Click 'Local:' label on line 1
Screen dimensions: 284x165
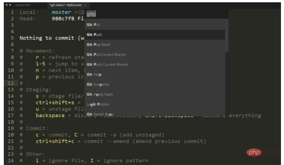[x=29, y=12]
